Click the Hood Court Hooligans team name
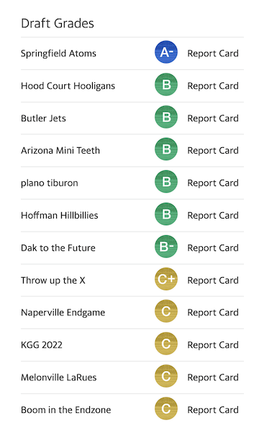 (68, 86)
